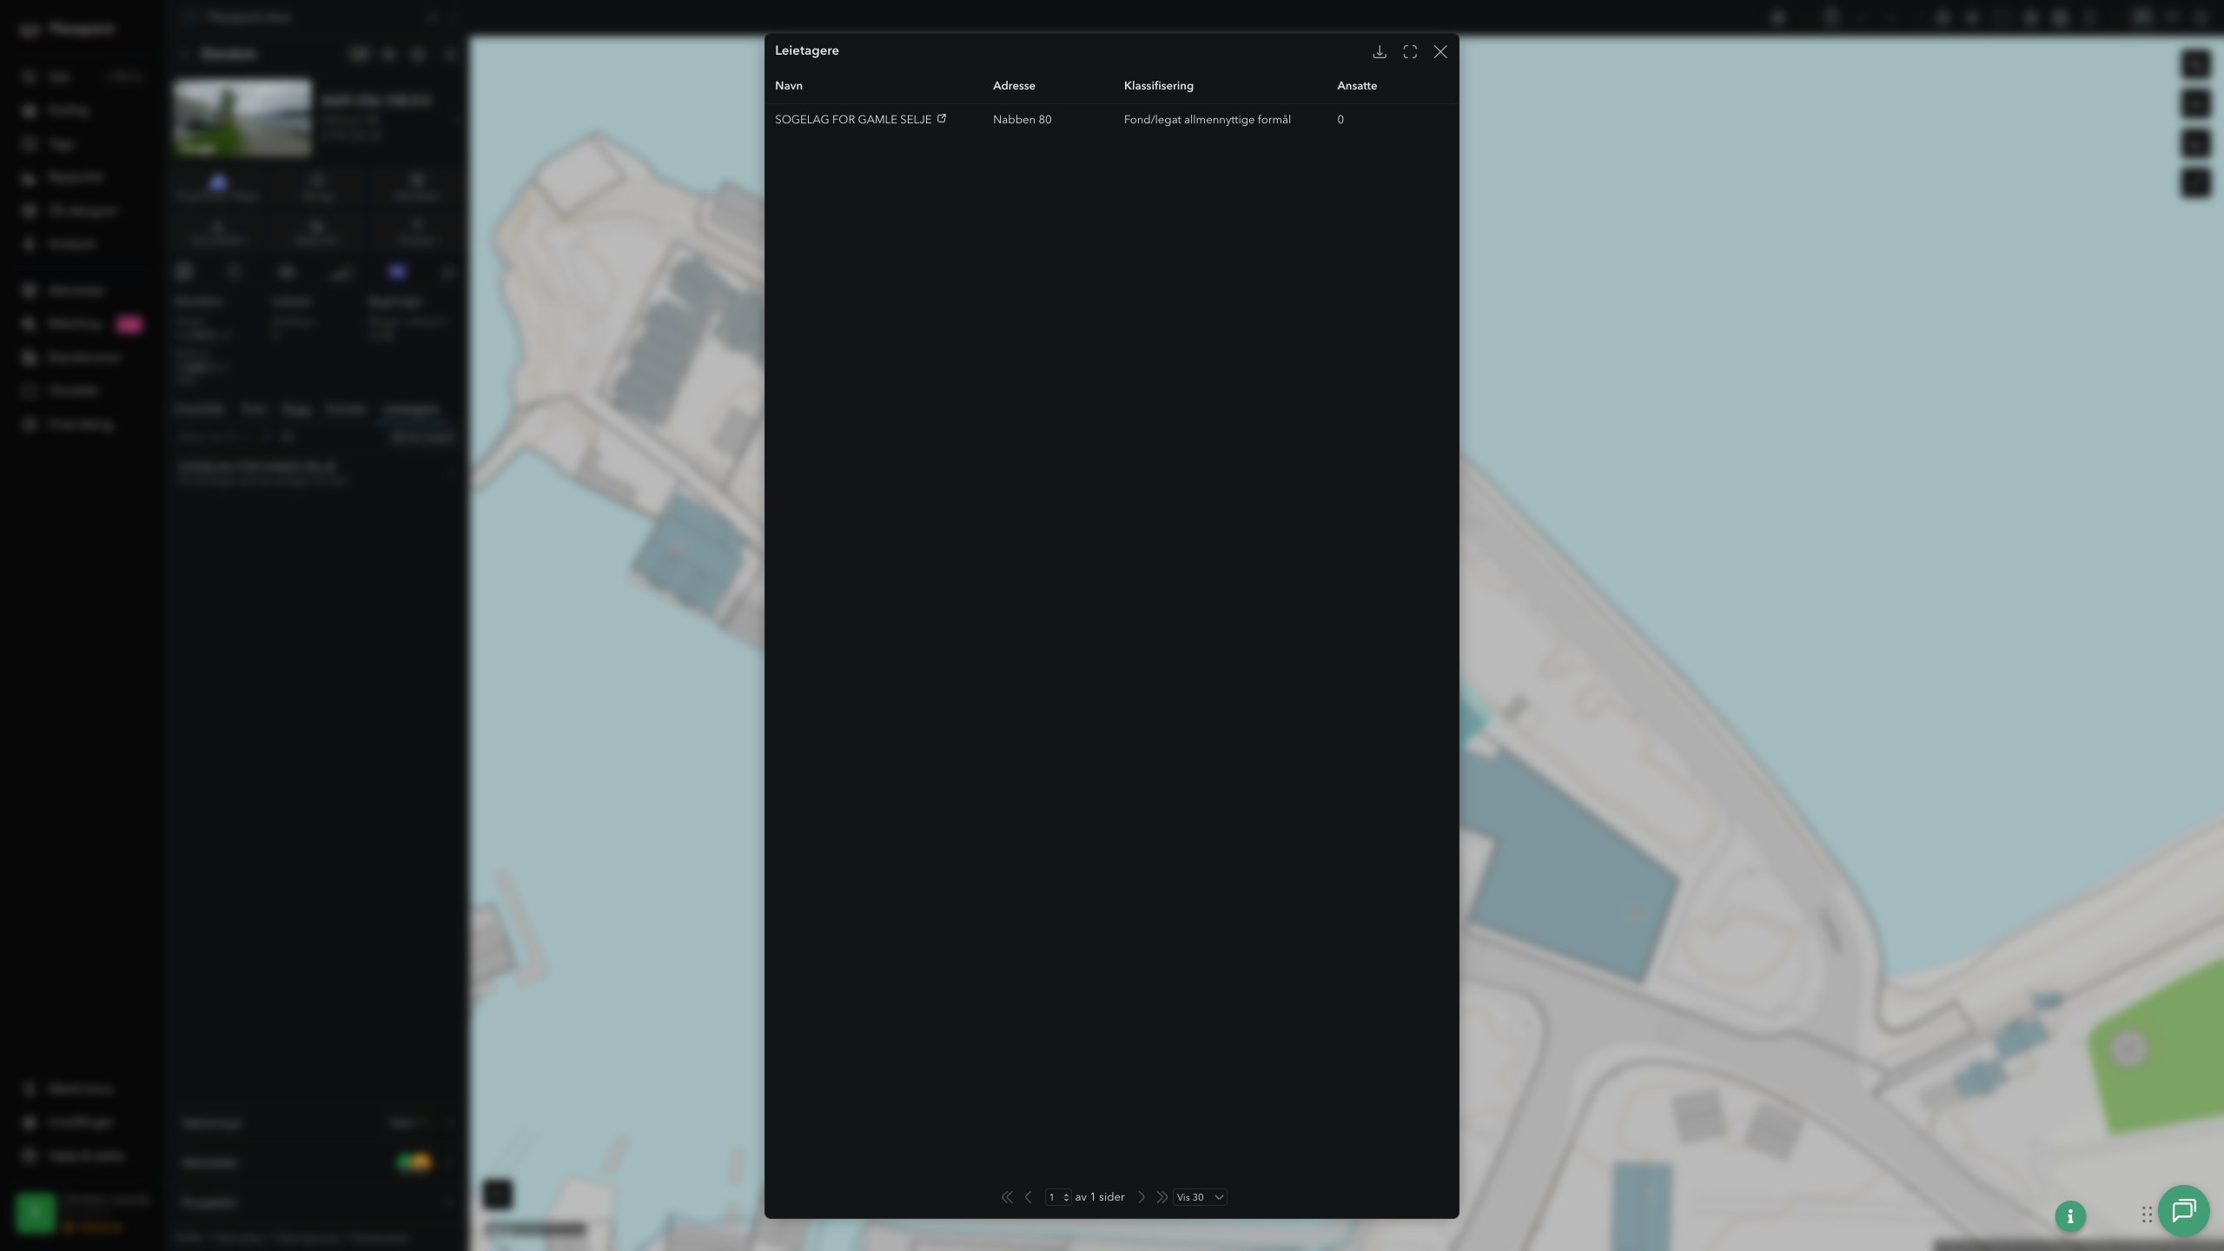
Task: Click the 'av 1 sider' page count text
Action: 1100,1197
